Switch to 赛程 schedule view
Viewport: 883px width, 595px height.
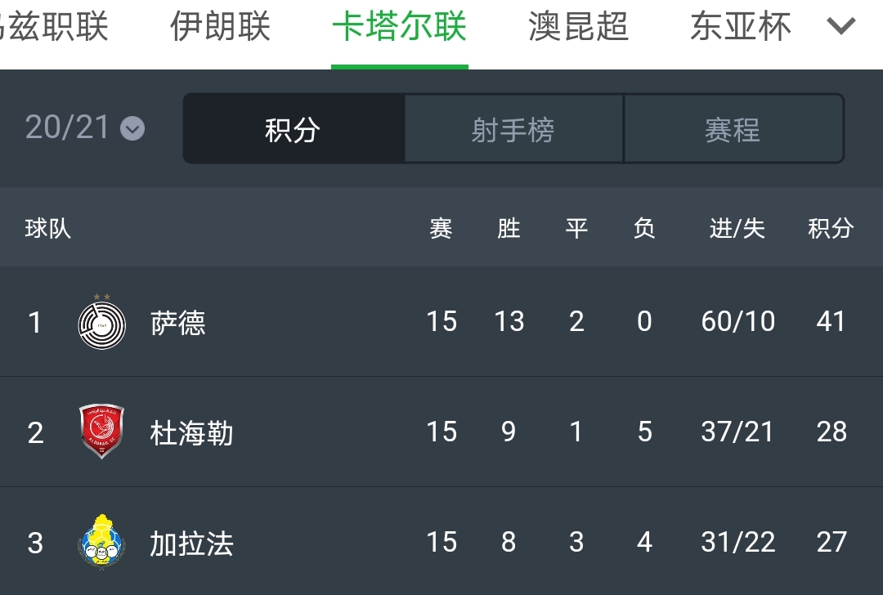(x=733, y=129)
